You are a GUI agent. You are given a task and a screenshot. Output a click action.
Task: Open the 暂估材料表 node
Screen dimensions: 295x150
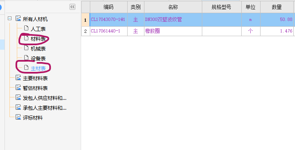click(x=35, y=88)
